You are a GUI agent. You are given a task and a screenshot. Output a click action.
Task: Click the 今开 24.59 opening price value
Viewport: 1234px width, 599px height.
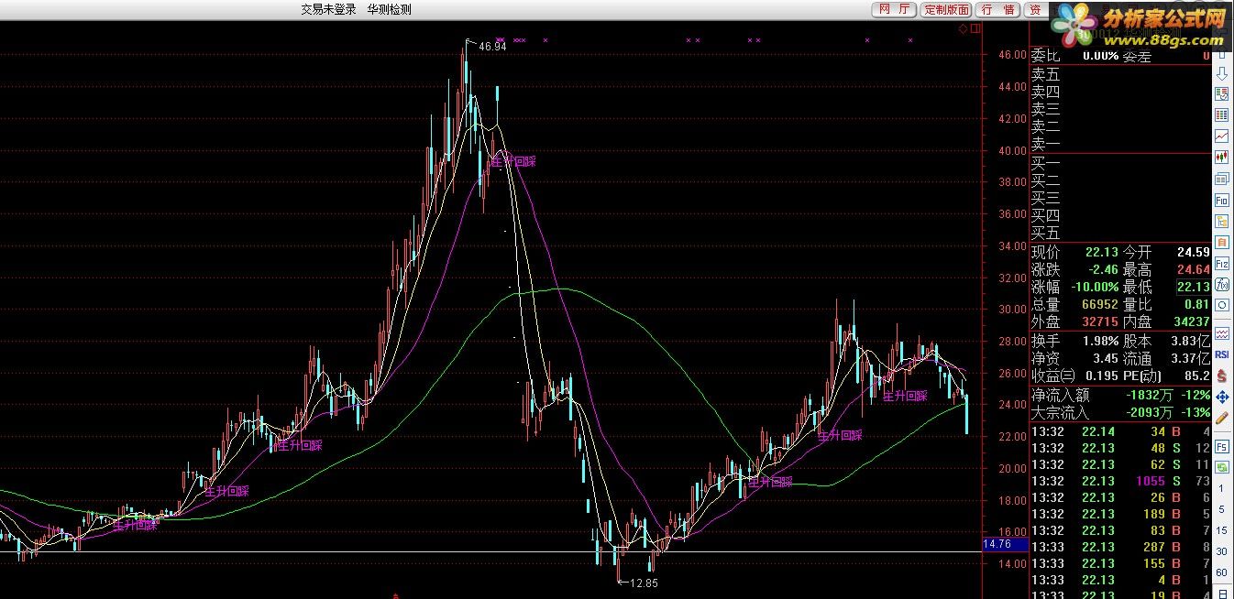(1192, 252)
